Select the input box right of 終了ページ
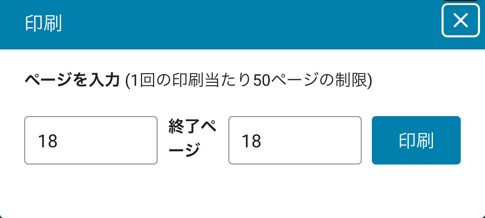 tap(295, 140)
